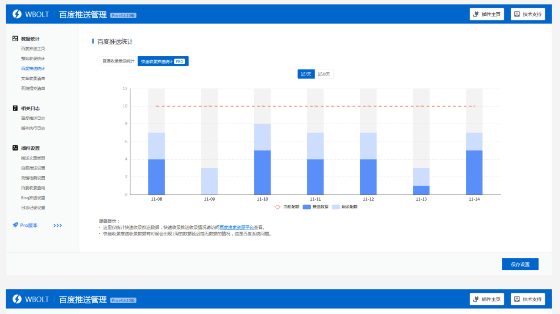Select the 近30天 time range
The width and height of the screenshot is (560, 314).
[x=324, y=74]
